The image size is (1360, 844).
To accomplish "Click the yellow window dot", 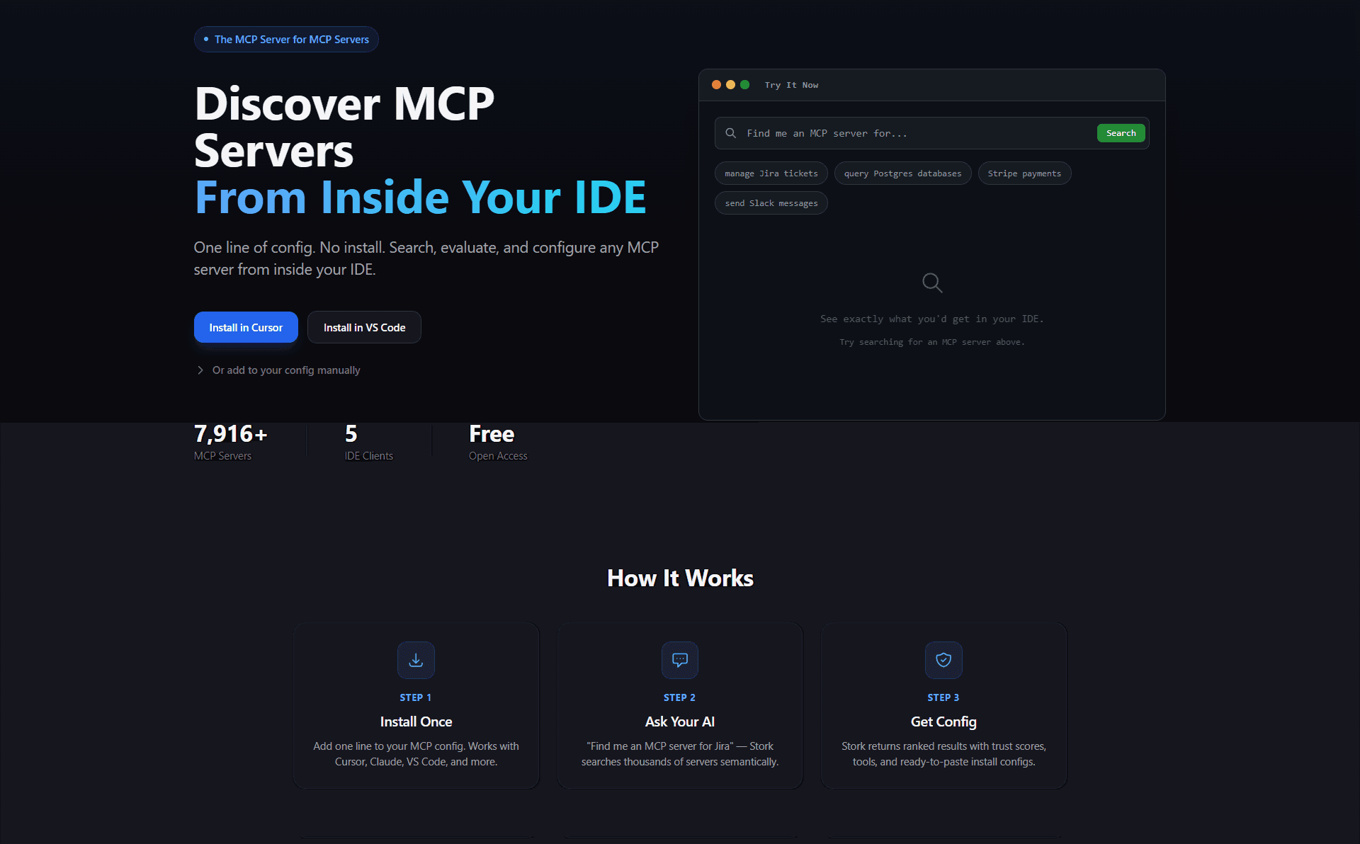I will pyautogui.click(x=730, y=85).
